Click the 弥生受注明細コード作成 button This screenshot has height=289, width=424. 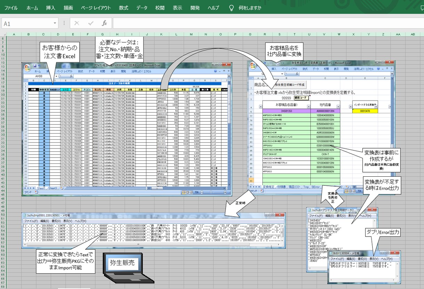click(290, 85)
